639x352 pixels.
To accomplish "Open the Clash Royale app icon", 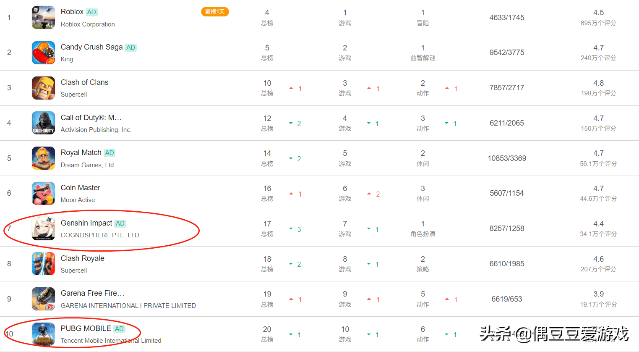I will point(44,264).
